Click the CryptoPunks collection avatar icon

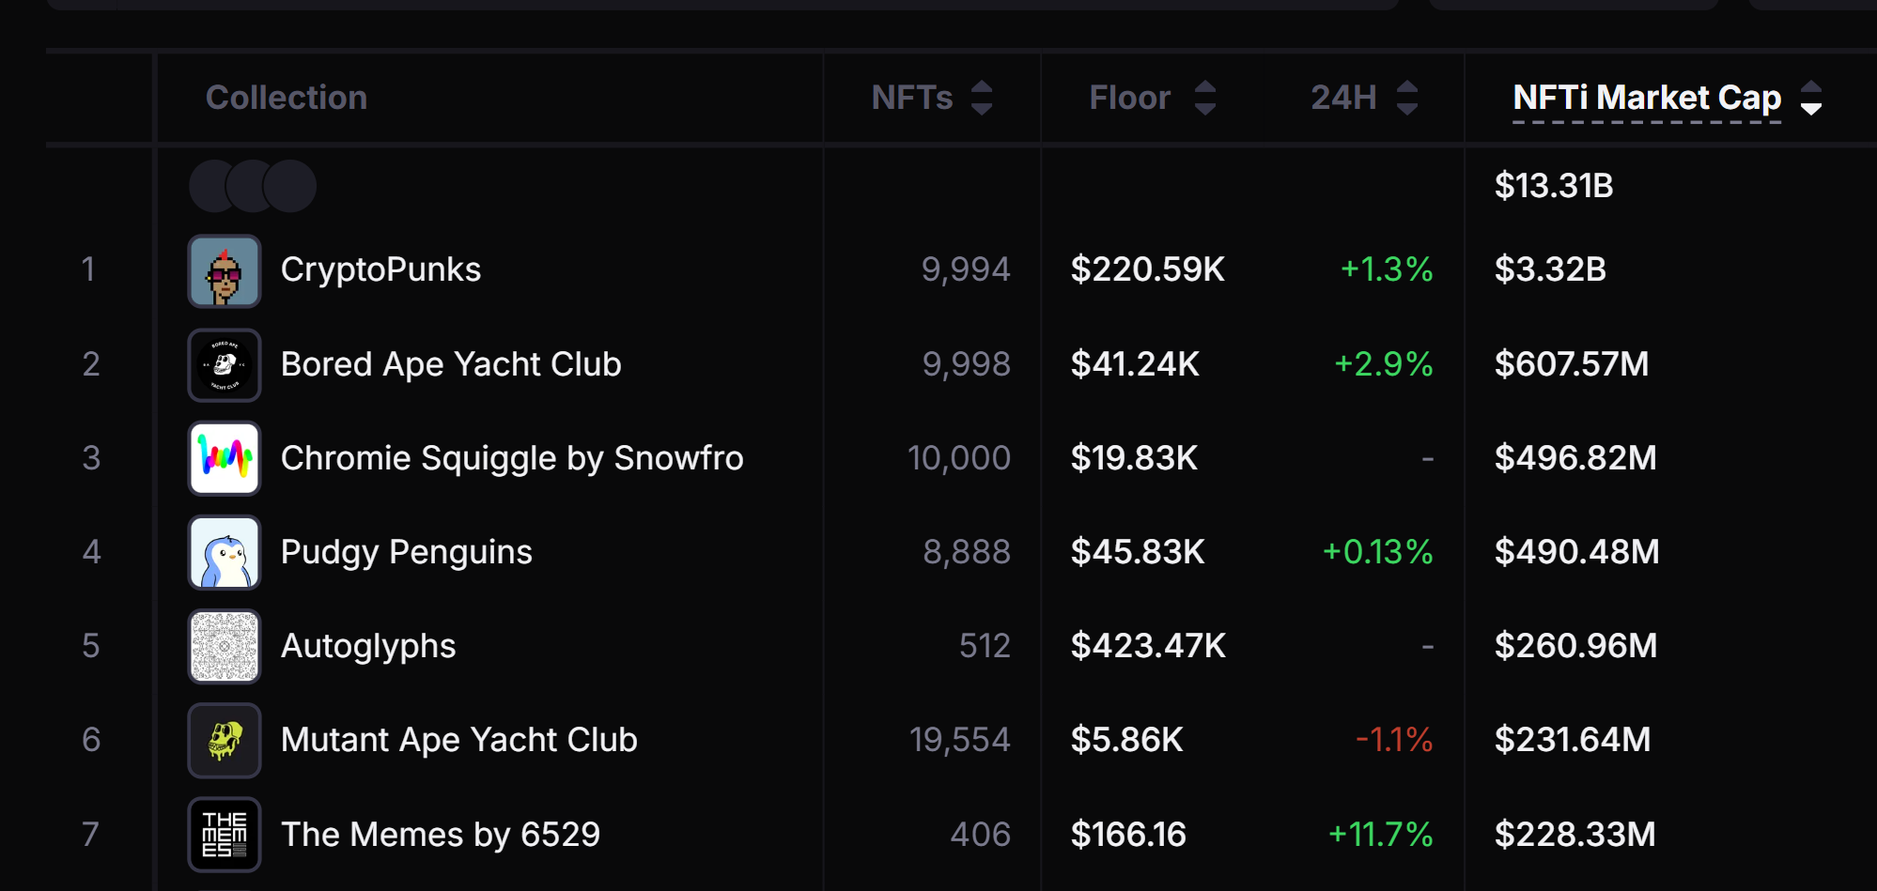pos(225,271)
